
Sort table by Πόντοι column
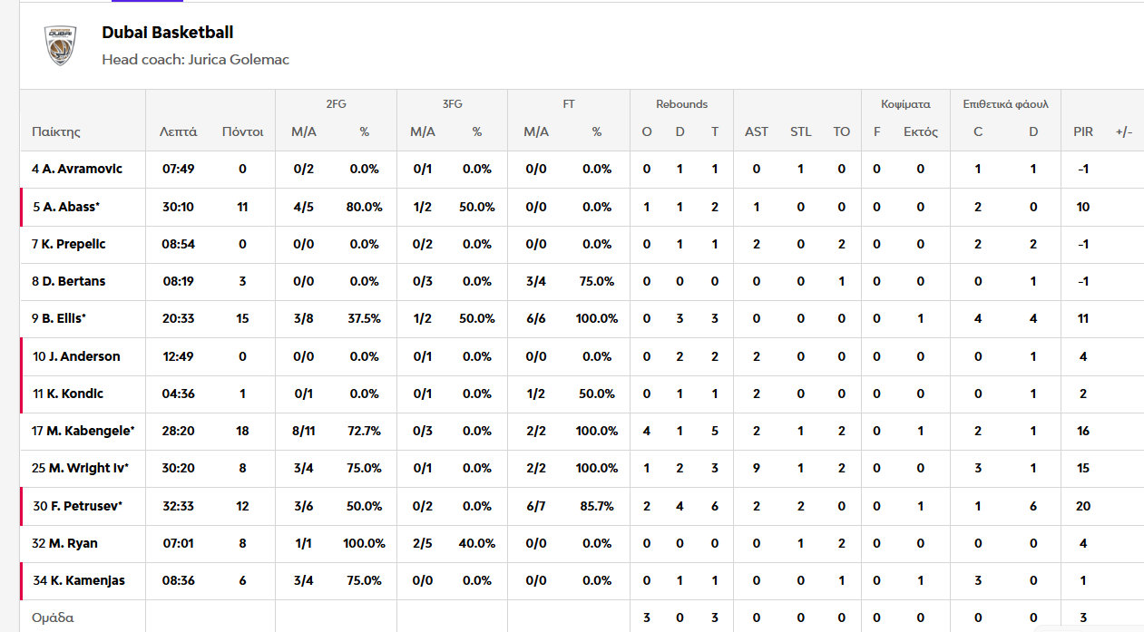[242, 131]
